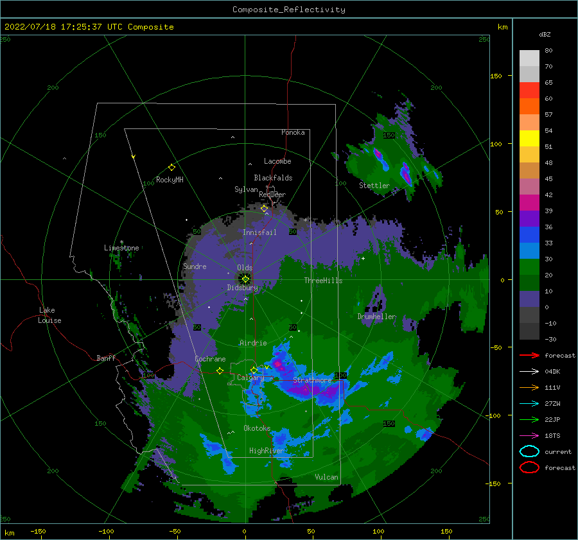Click the ThreeHills town label
Viewport: 578px width, 540px height.
323,281
